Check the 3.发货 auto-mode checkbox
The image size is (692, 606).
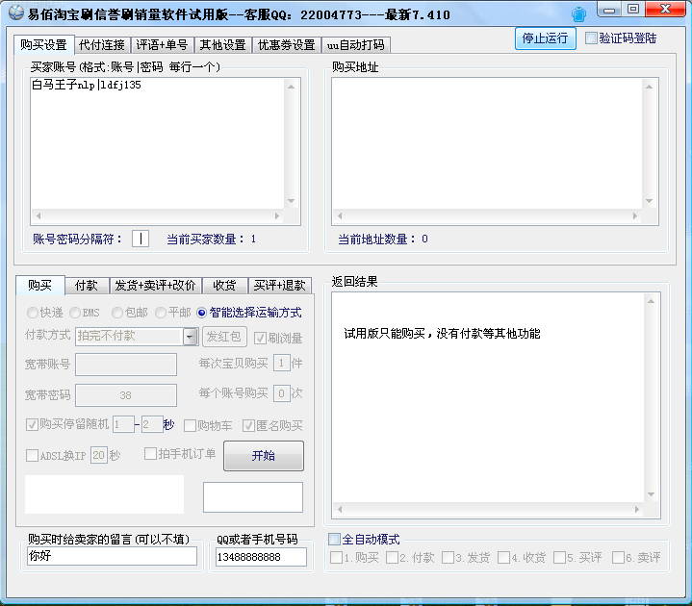[448, 558]
